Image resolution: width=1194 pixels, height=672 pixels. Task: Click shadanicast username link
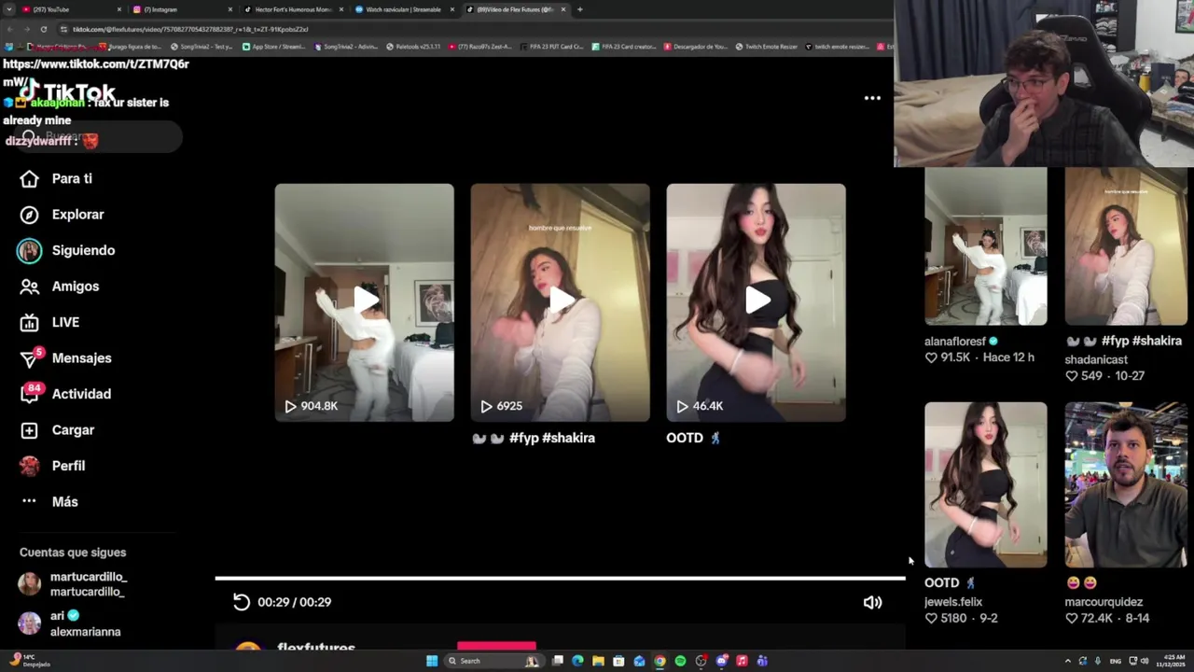1096,359
